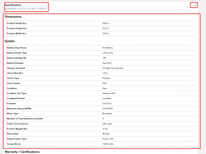The height and width of the screenshot is (154, 206).
Task: Select the Details section heading
Action: (x=10, y=41)
